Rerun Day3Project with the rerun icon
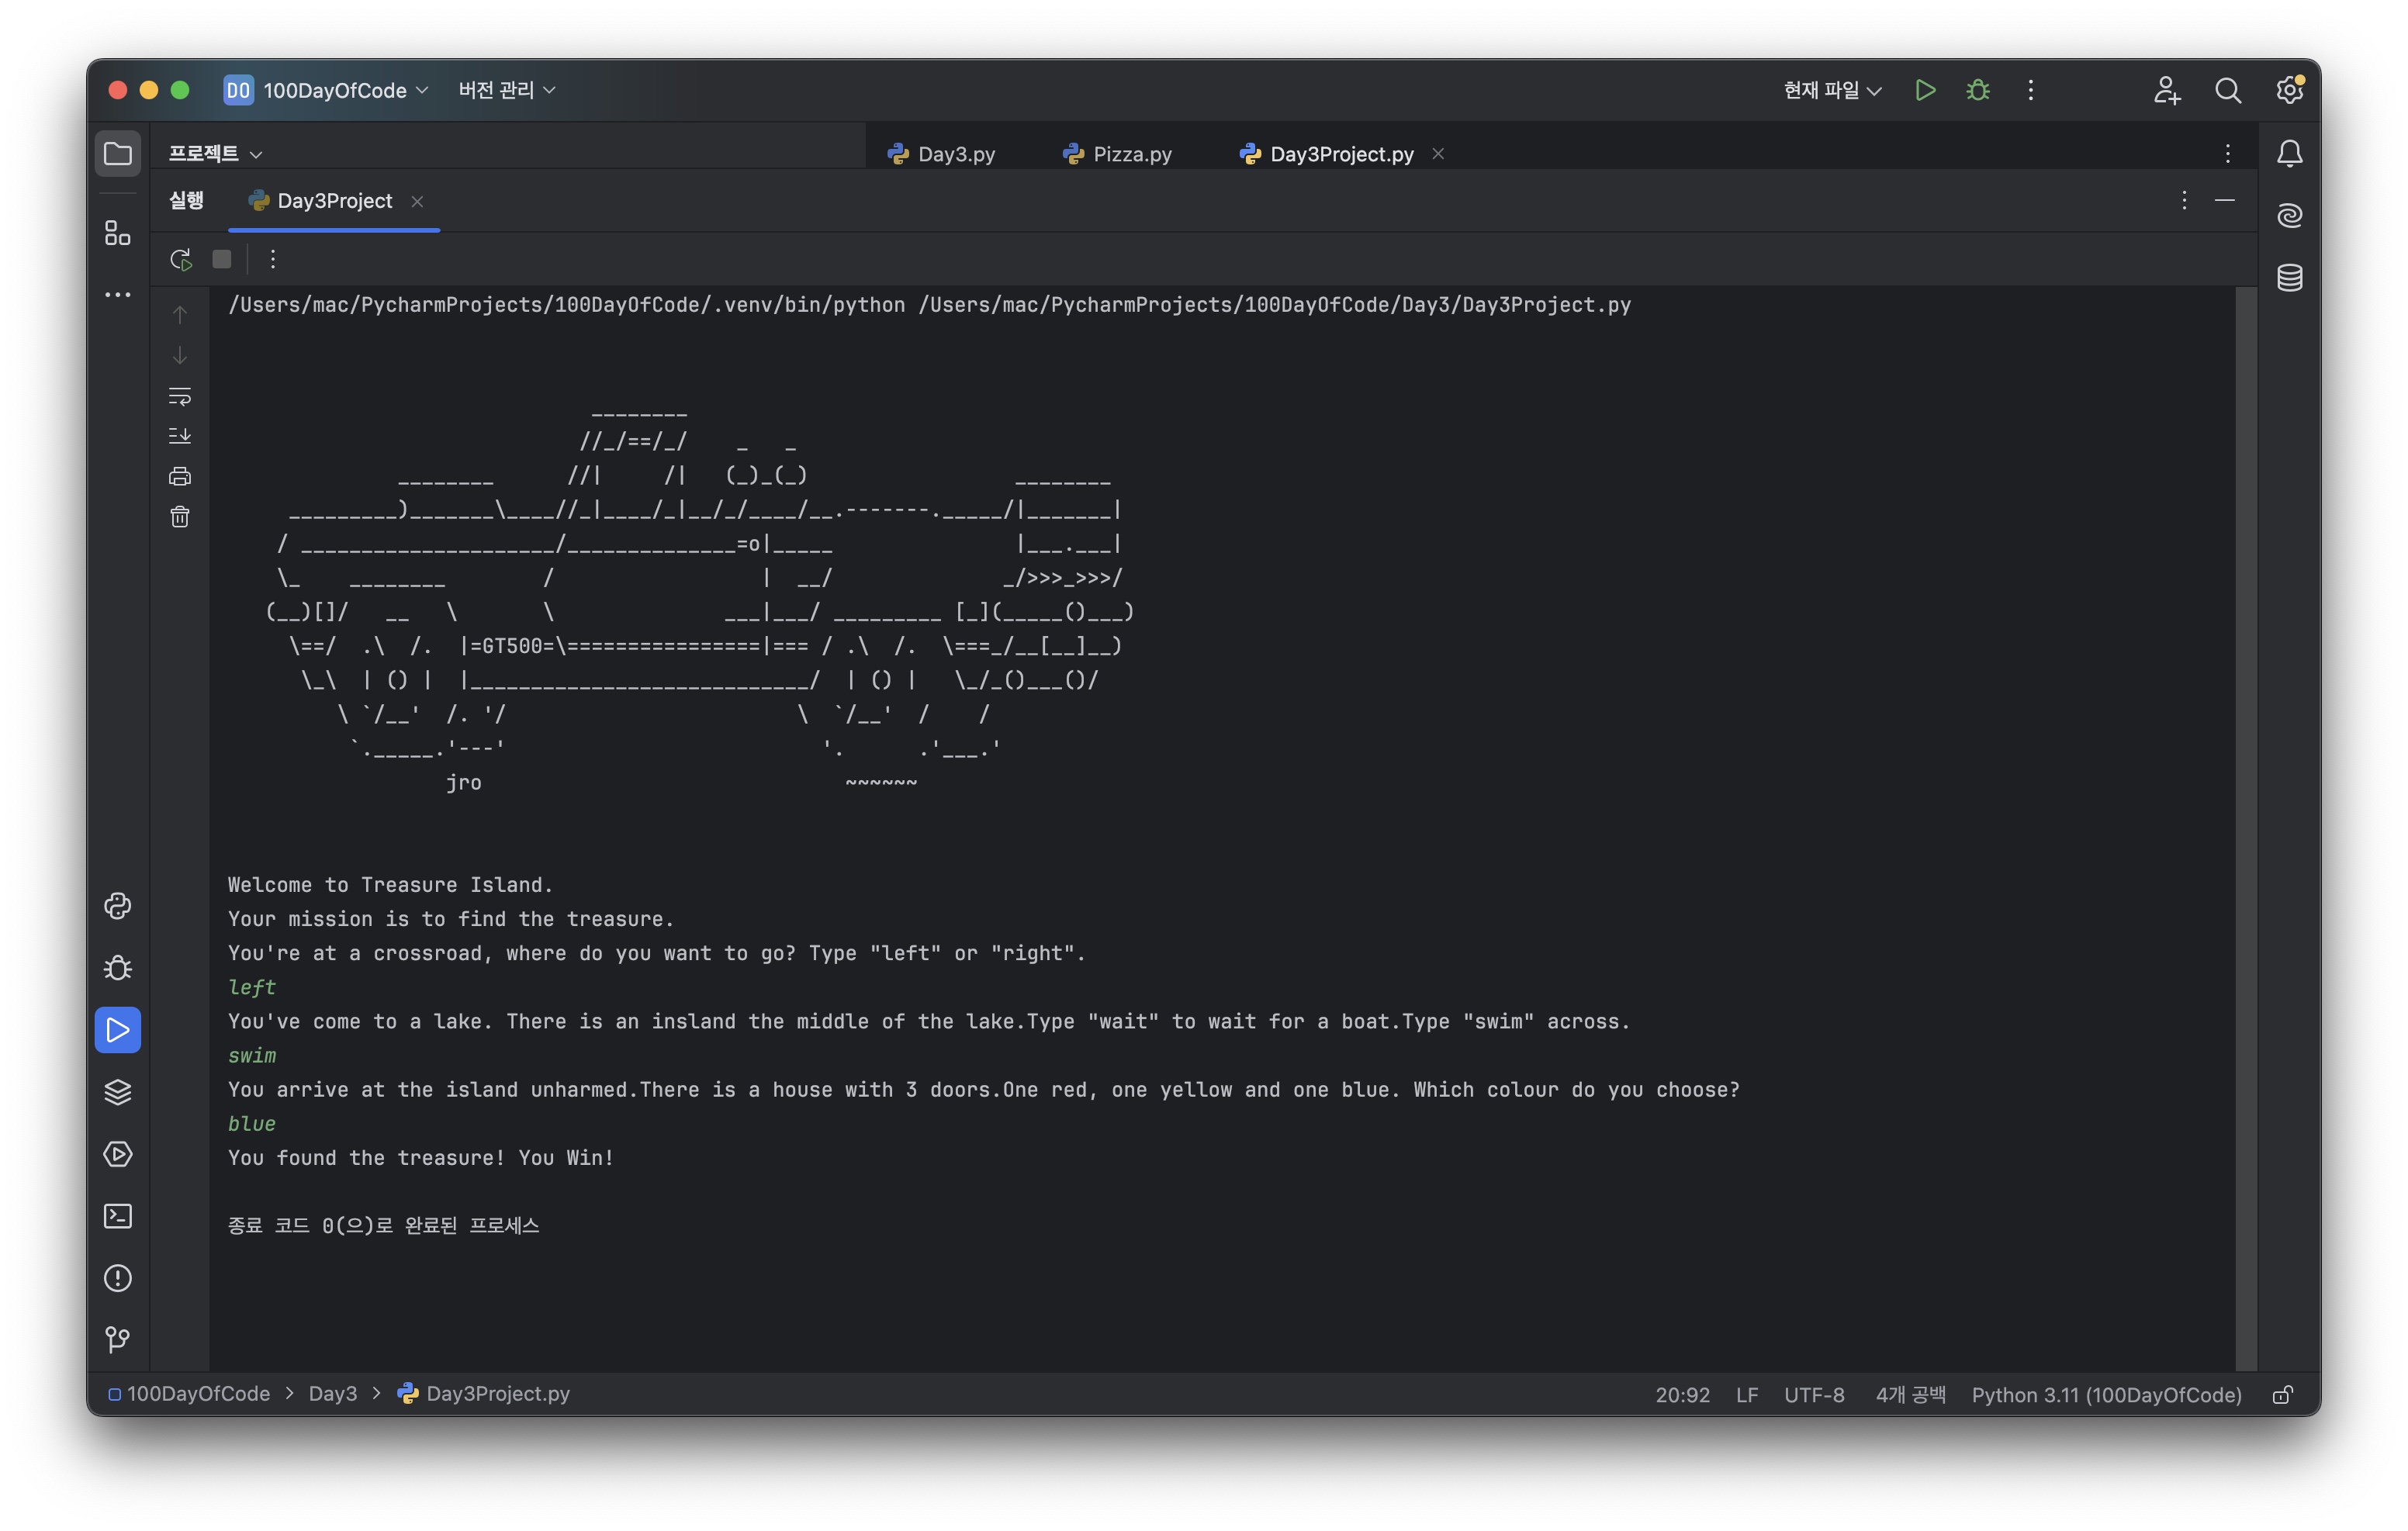Image resolution: width=2408 pixels, height=1531 pixels. (x=180, y=260)
